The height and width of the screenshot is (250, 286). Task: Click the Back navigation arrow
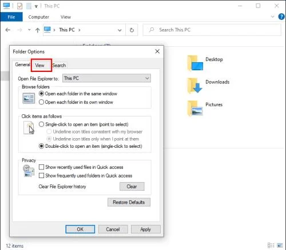[8, 30]
